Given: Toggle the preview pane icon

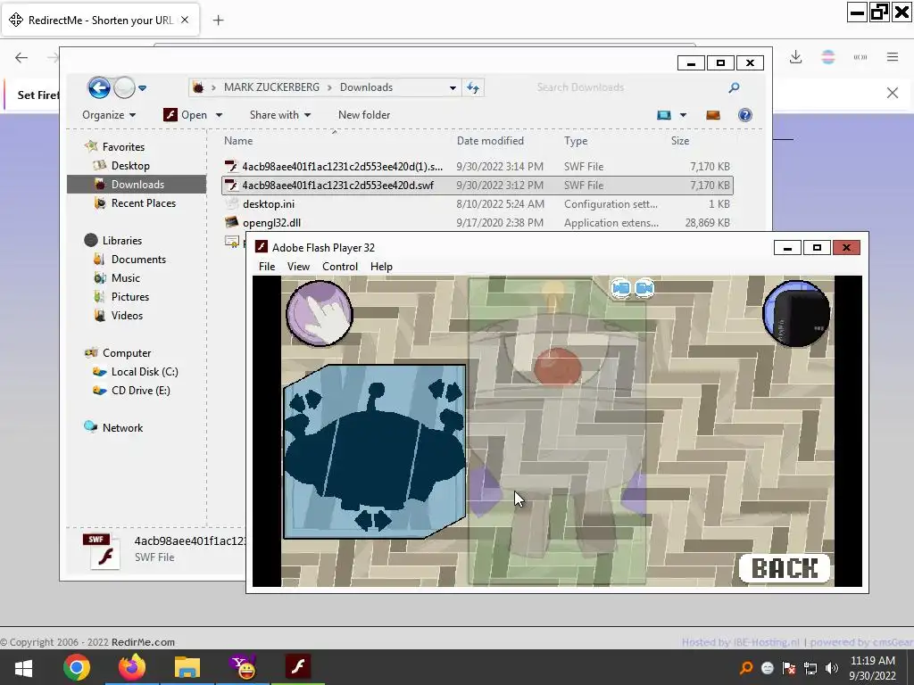Looking at the screenshot, I should 713,115.
